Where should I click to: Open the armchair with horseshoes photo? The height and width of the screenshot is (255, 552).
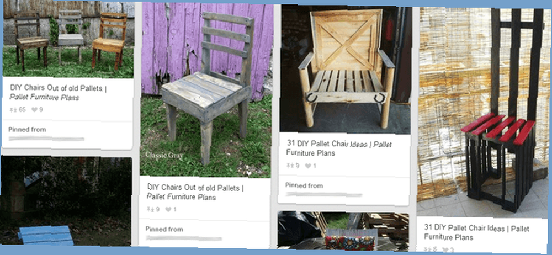click(346, 68)
